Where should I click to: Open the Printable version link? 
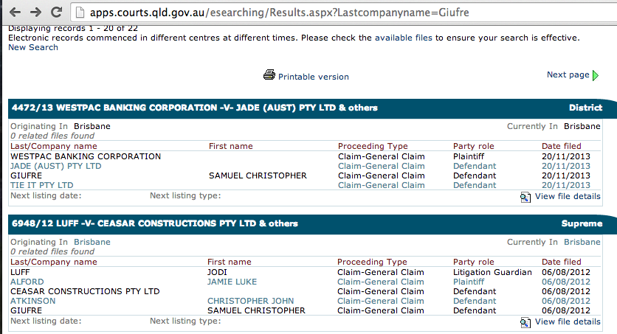313,77
